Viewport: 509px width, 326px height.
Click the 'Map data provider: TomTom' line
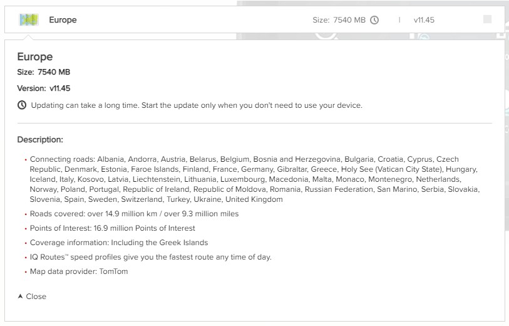[79, 271]
